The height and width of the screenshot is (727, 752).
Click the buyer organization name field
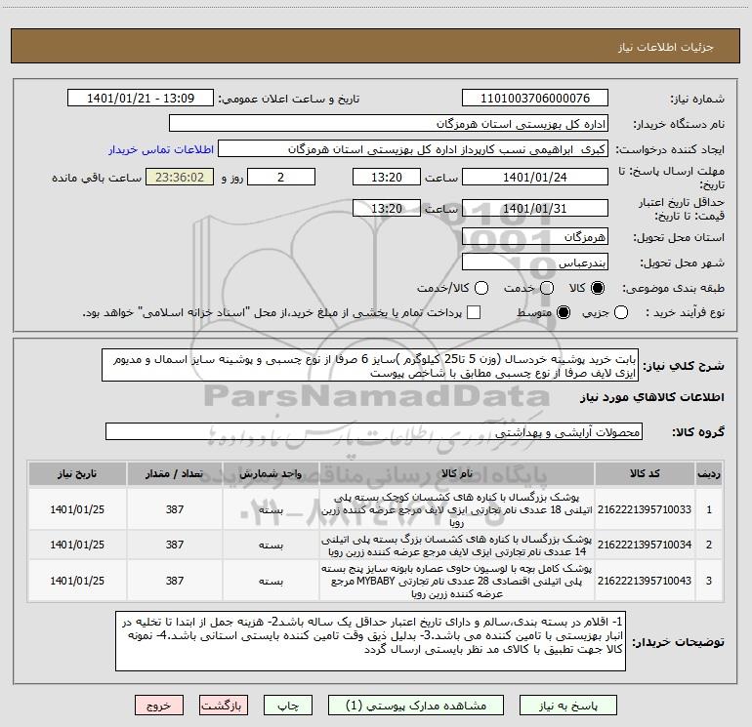[x=389, y=124]
